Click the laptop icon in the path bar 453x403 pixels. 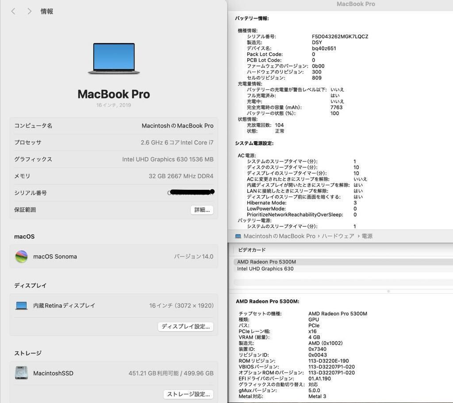(238, 236)
